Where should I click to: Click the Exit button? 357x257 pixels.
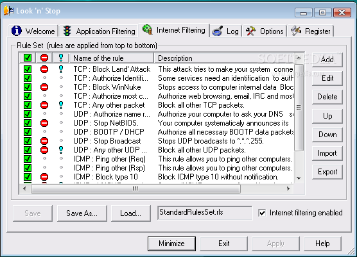(x=224, y=244)
